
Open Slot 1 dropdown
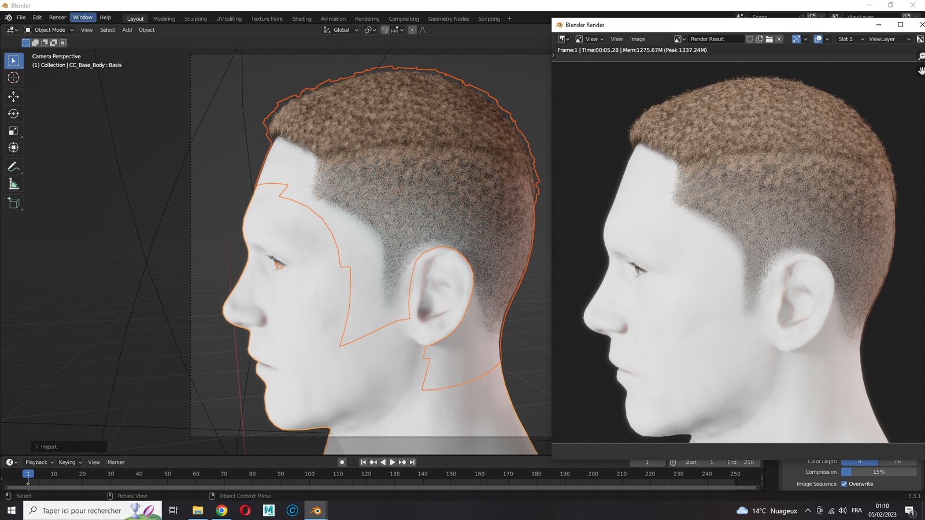pos(850,39)
